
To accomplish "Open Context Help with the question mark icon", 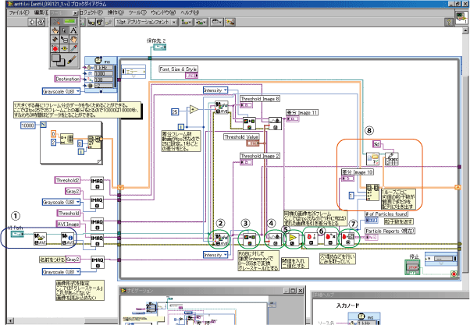I will [449, 22].
